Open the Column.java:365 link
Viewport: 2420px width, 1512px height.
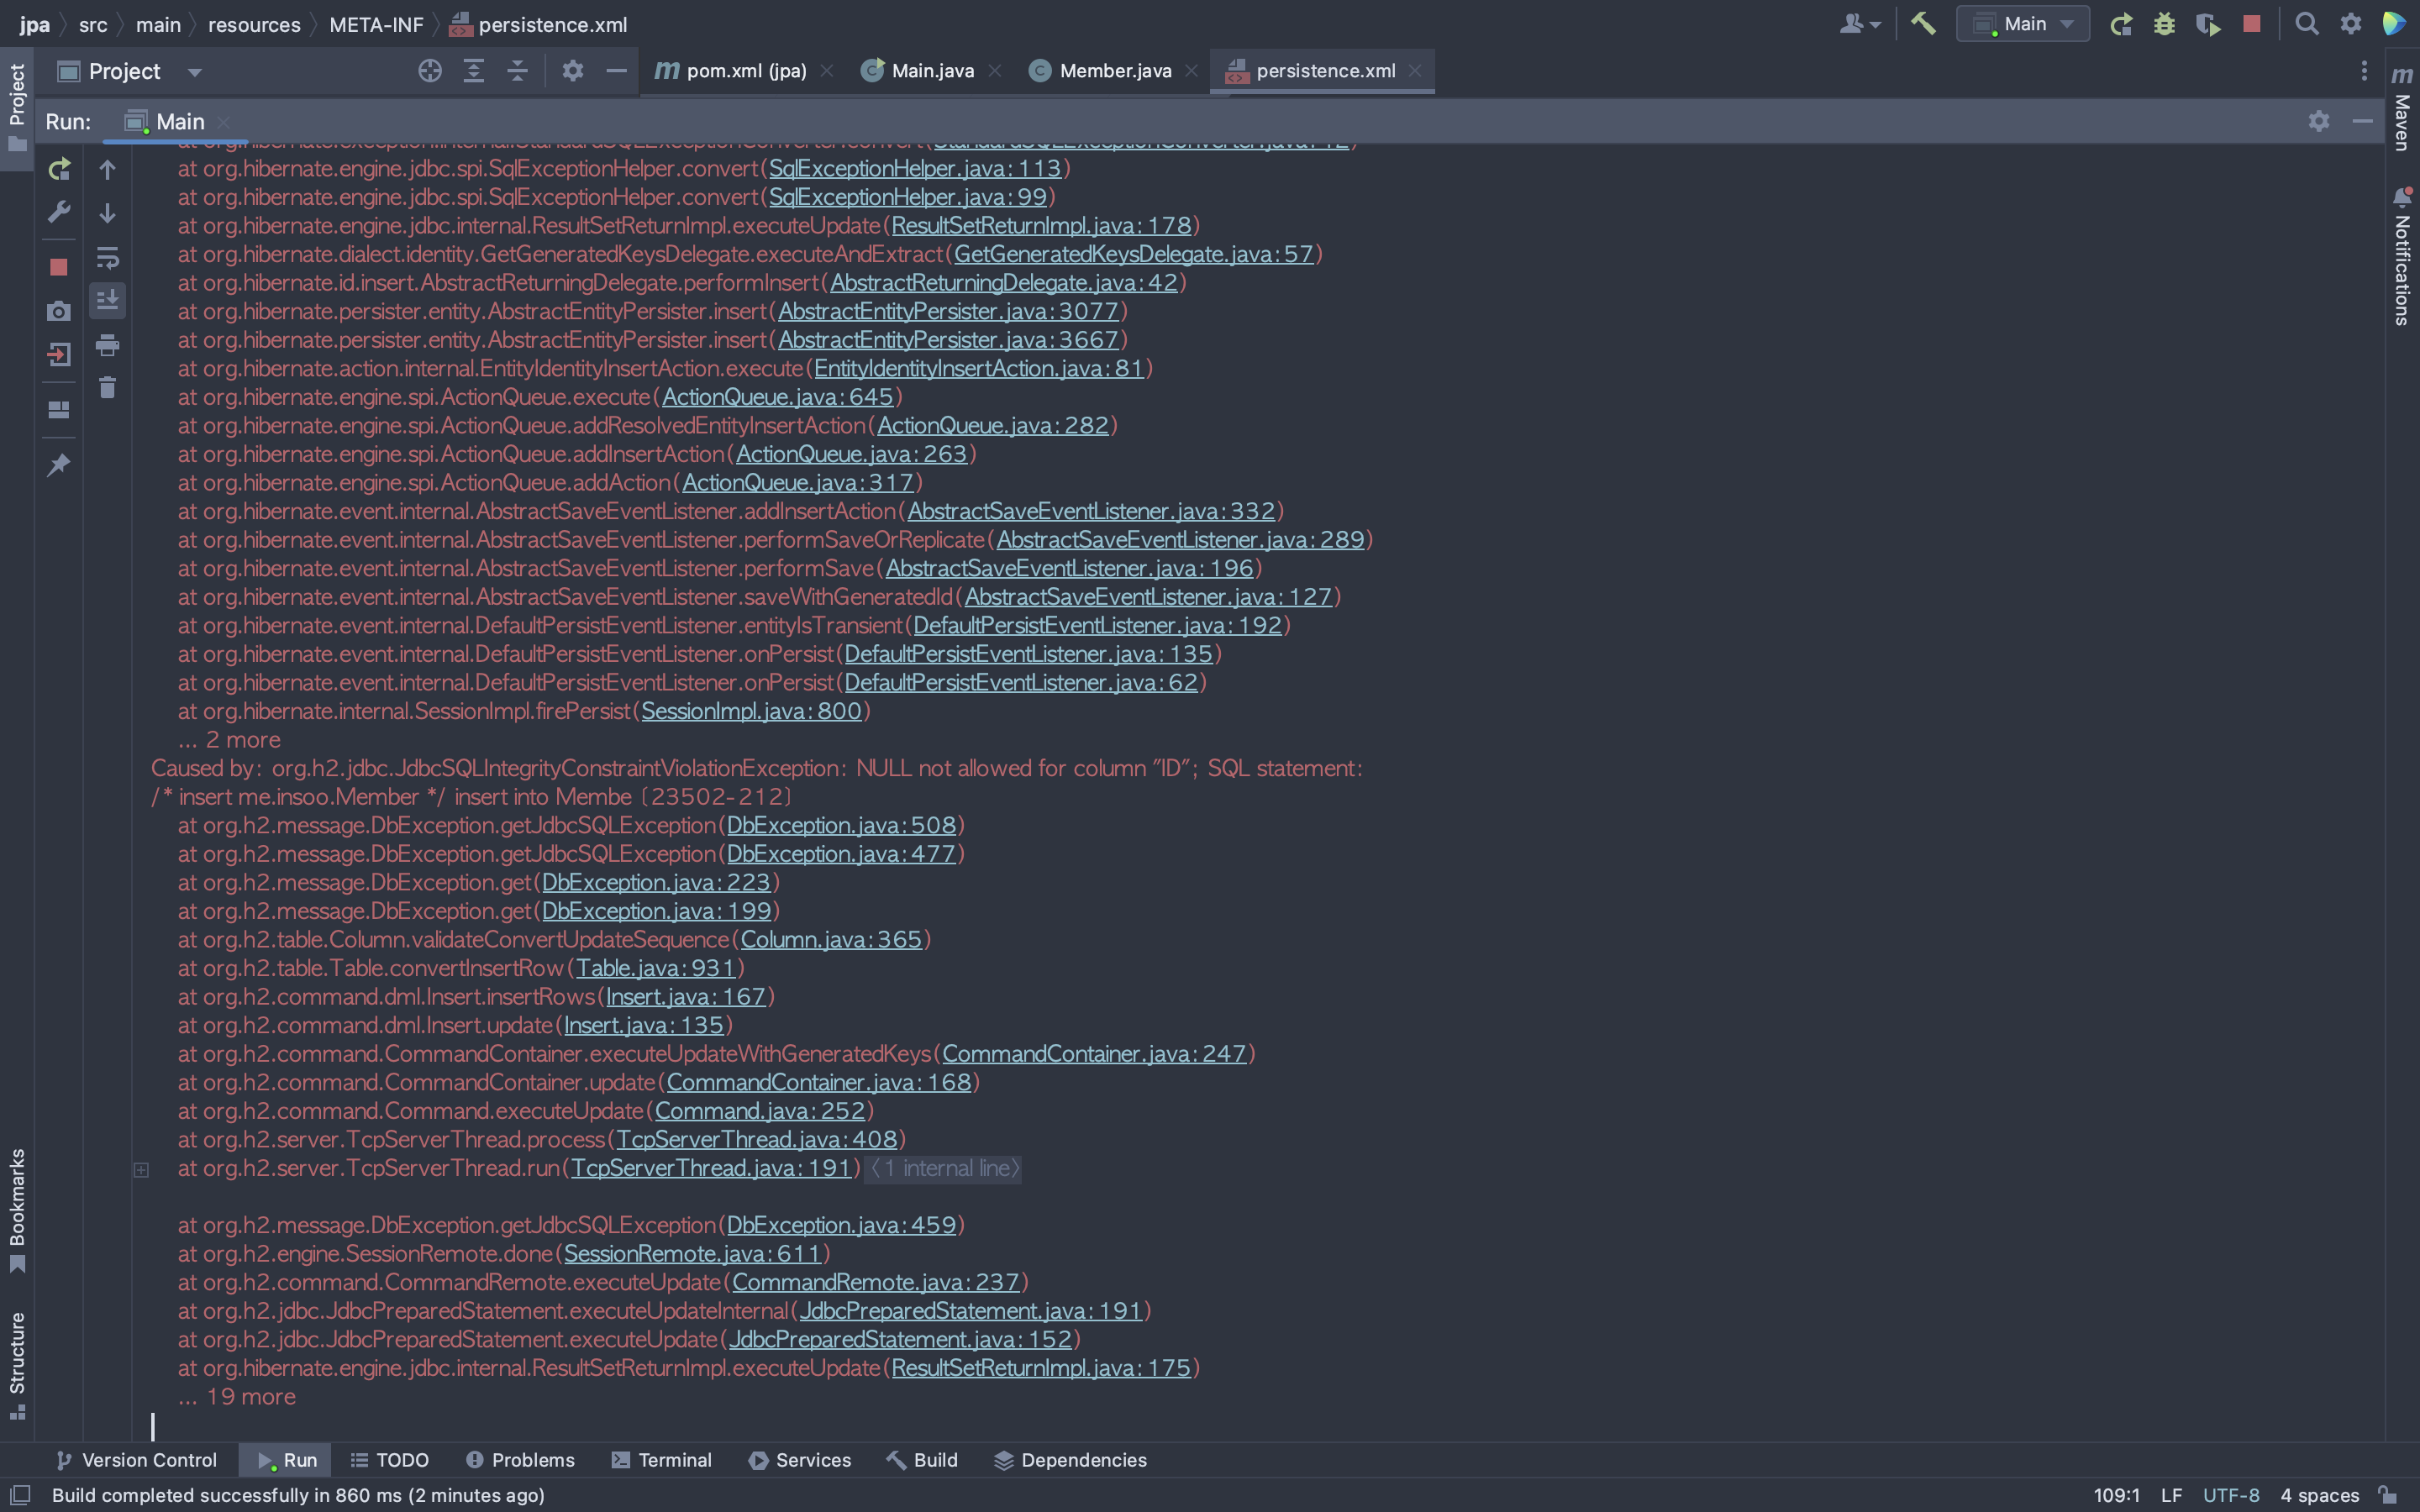point(831,939)
